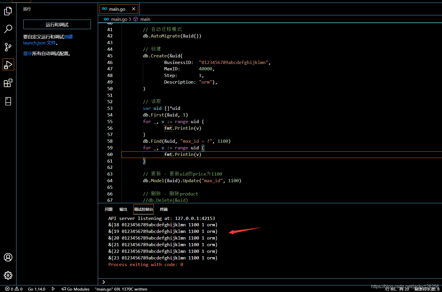
Task: Click the status bar run triangle icon
Action: [x=53, y=289]
